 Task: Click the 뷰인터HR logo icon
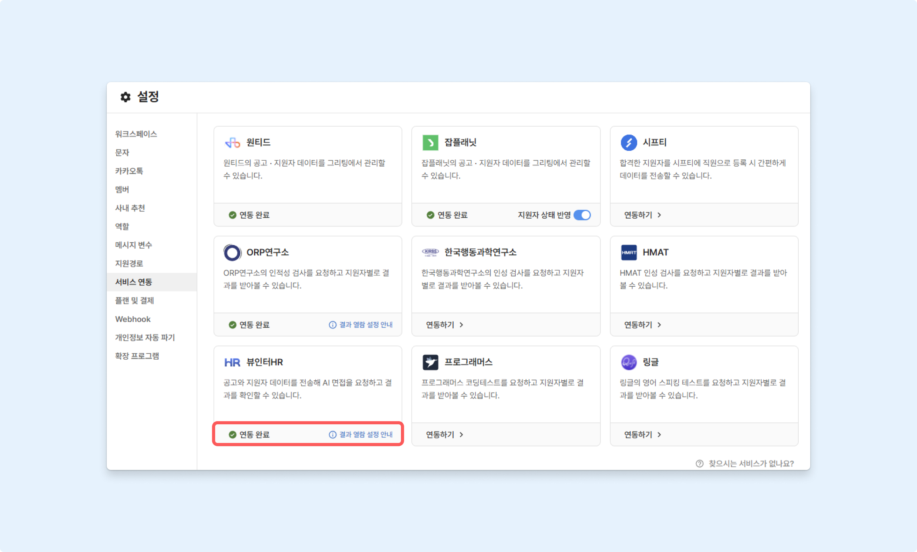[x=232, y=362]
